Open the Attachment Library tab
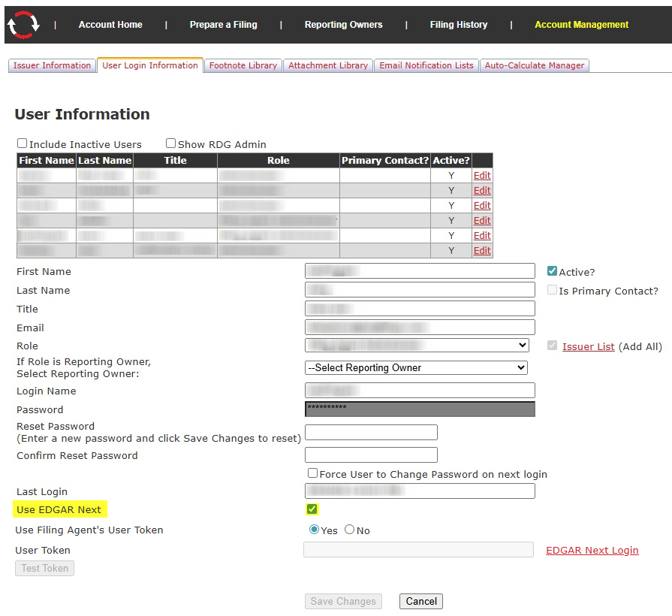 [x=328, y=65]
